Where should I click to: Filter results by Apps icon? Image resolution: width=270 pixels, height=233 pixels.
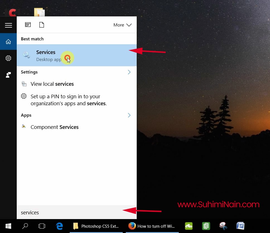click(x=28, y=25)
